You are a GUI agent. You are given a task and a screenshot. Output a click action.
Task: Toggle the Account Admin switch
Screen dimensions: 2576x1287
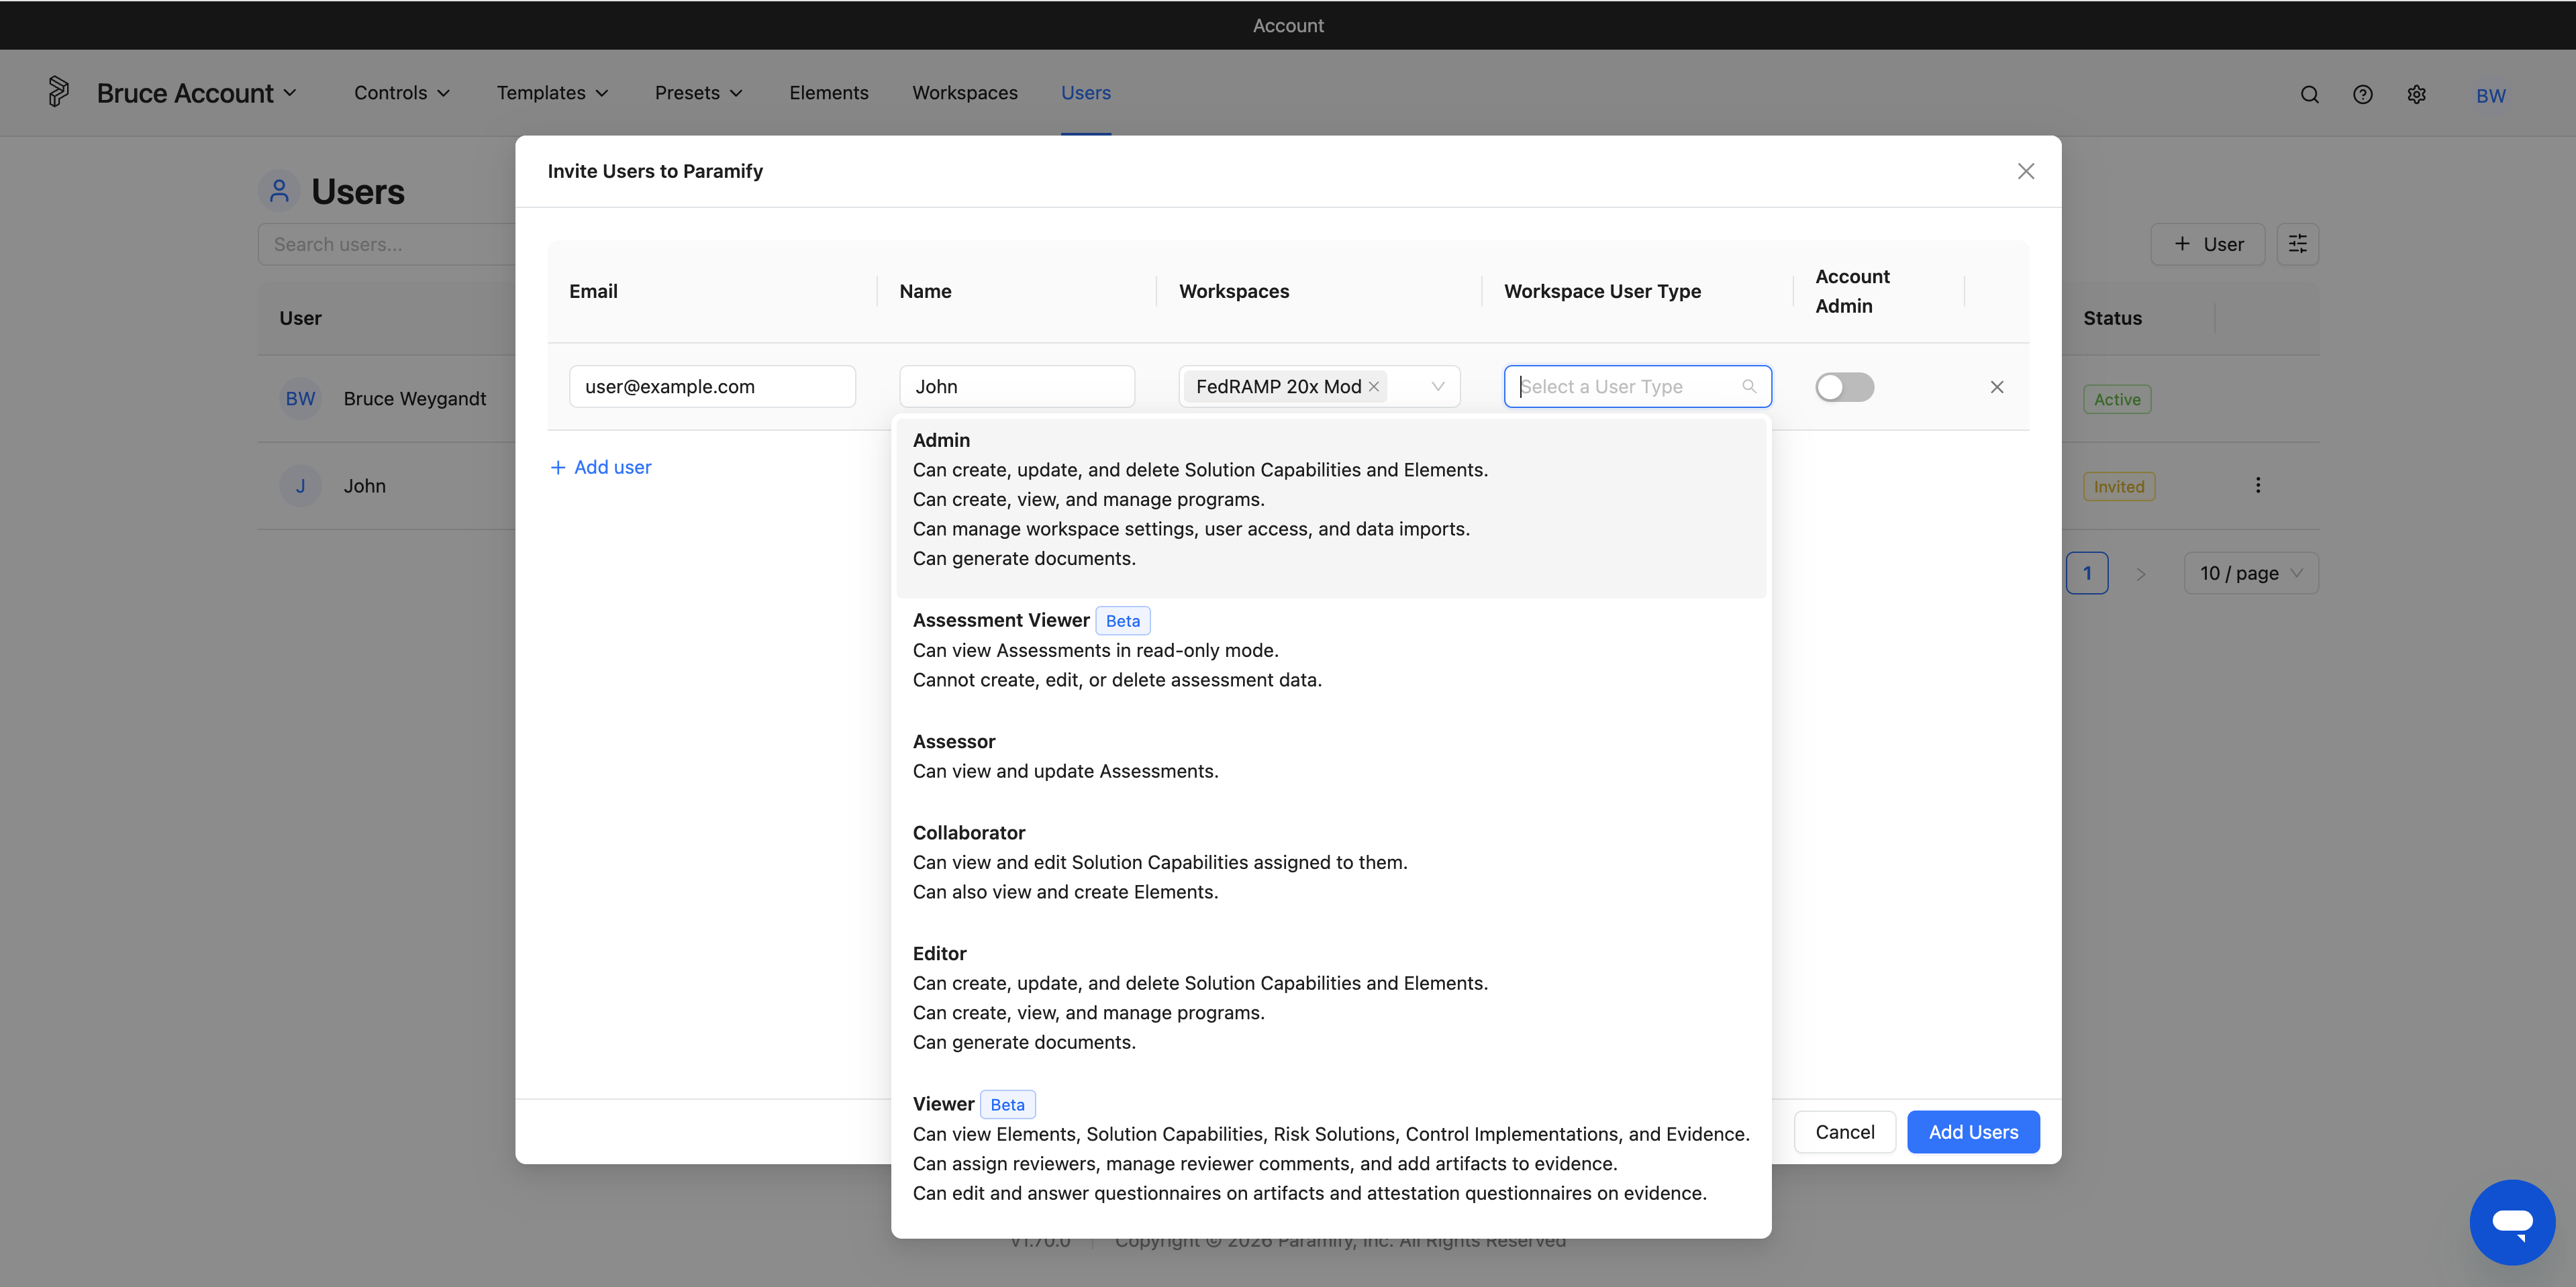pos(1844,387)
